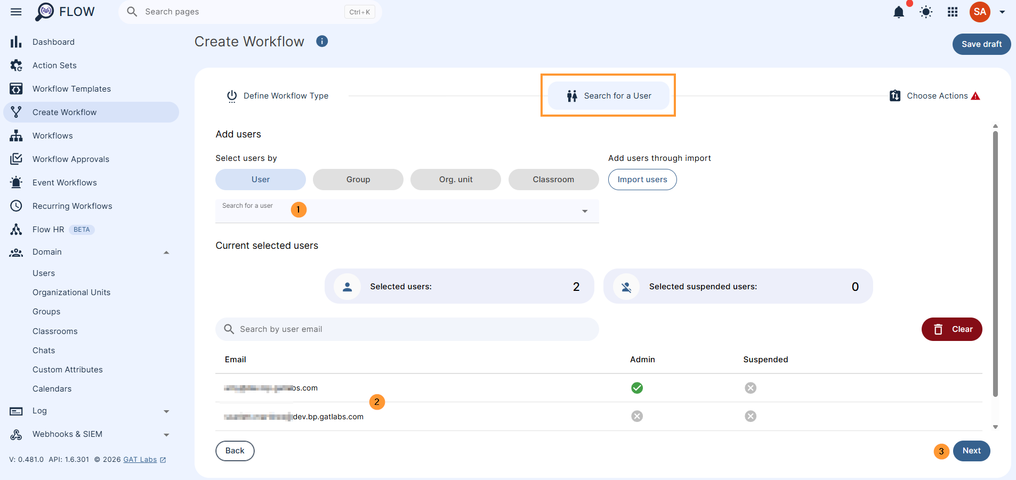Click the Recurring Workflows clock icon
This screenshot has height=480, width=1016.
(16, 206)
